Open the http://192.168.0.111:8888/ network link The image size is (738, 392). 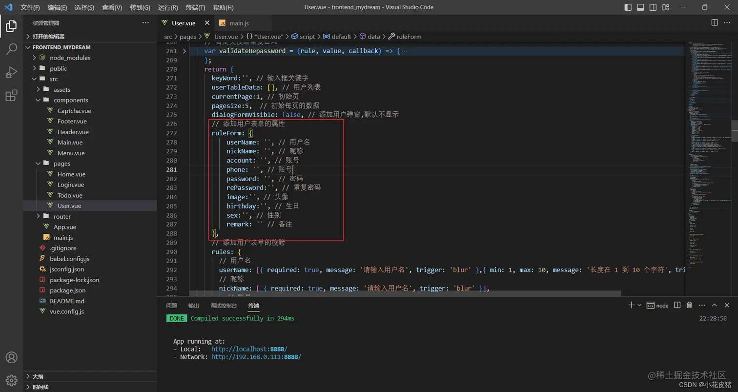[256, 357]
